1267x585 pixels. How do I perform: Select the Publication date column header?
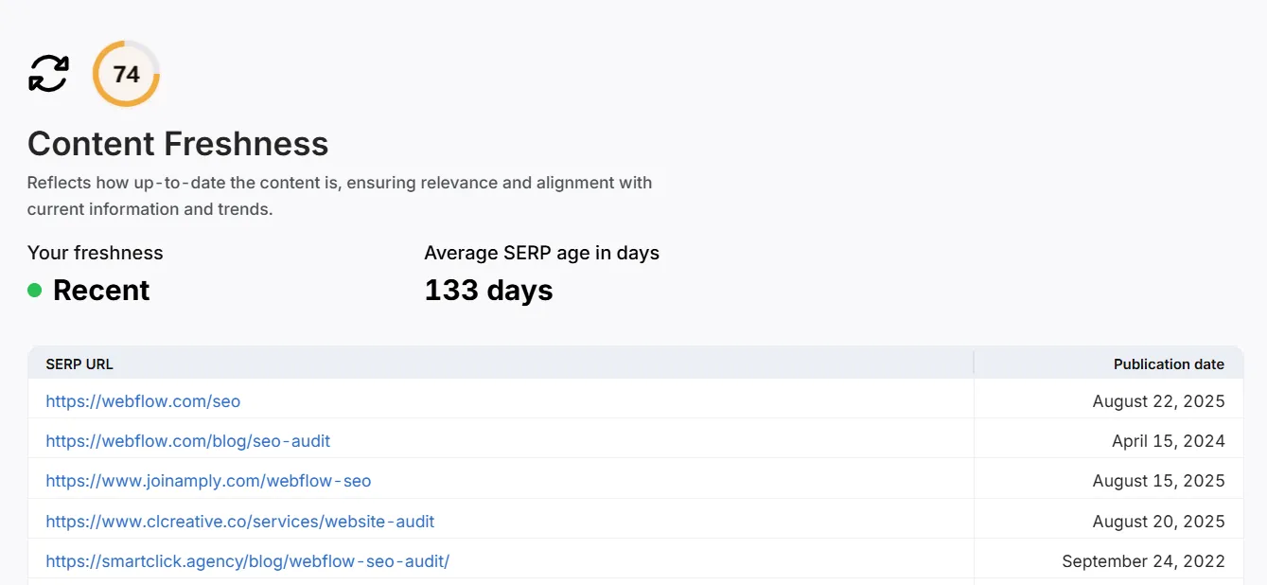[1169, 363]
